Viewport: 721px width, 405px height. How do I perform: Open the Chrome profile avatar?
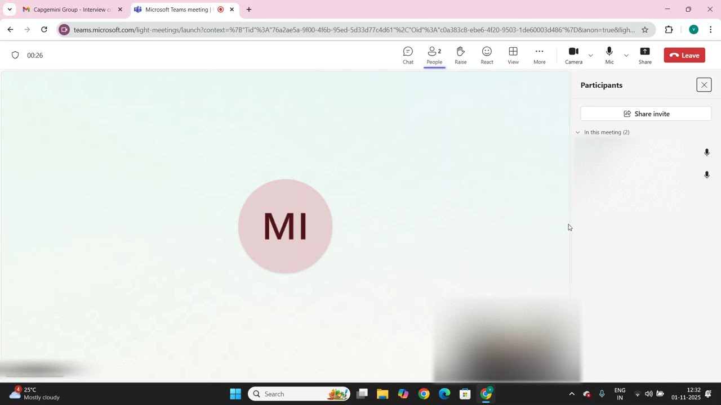(693, 30)
